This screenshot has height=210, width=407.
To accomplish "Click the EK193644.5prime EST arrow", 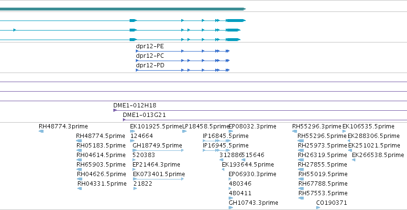I will (223, 169).
